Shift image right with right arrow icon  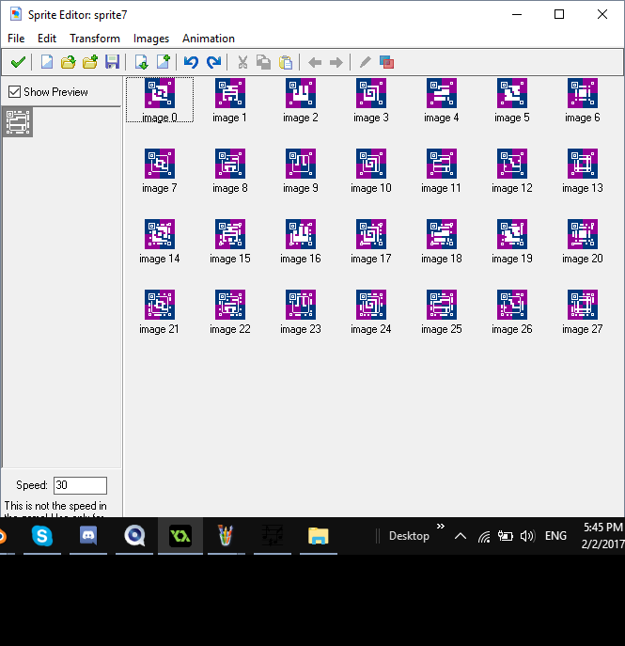[x=336, y=63]
